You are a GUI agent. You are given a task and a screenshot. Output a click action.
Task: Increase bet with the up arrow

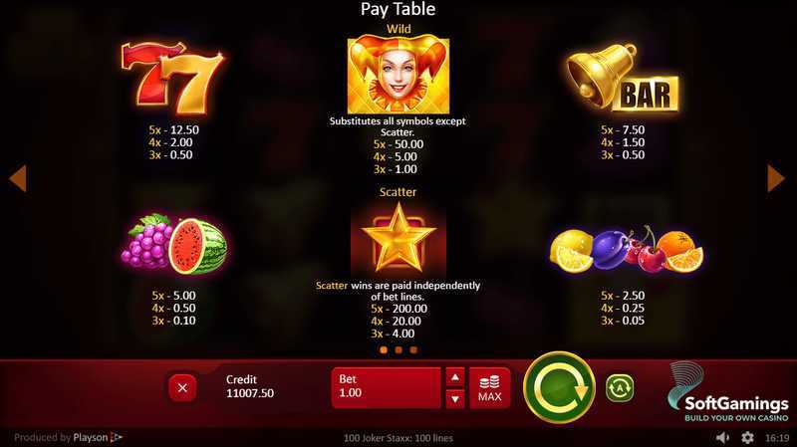coord(455,377)
